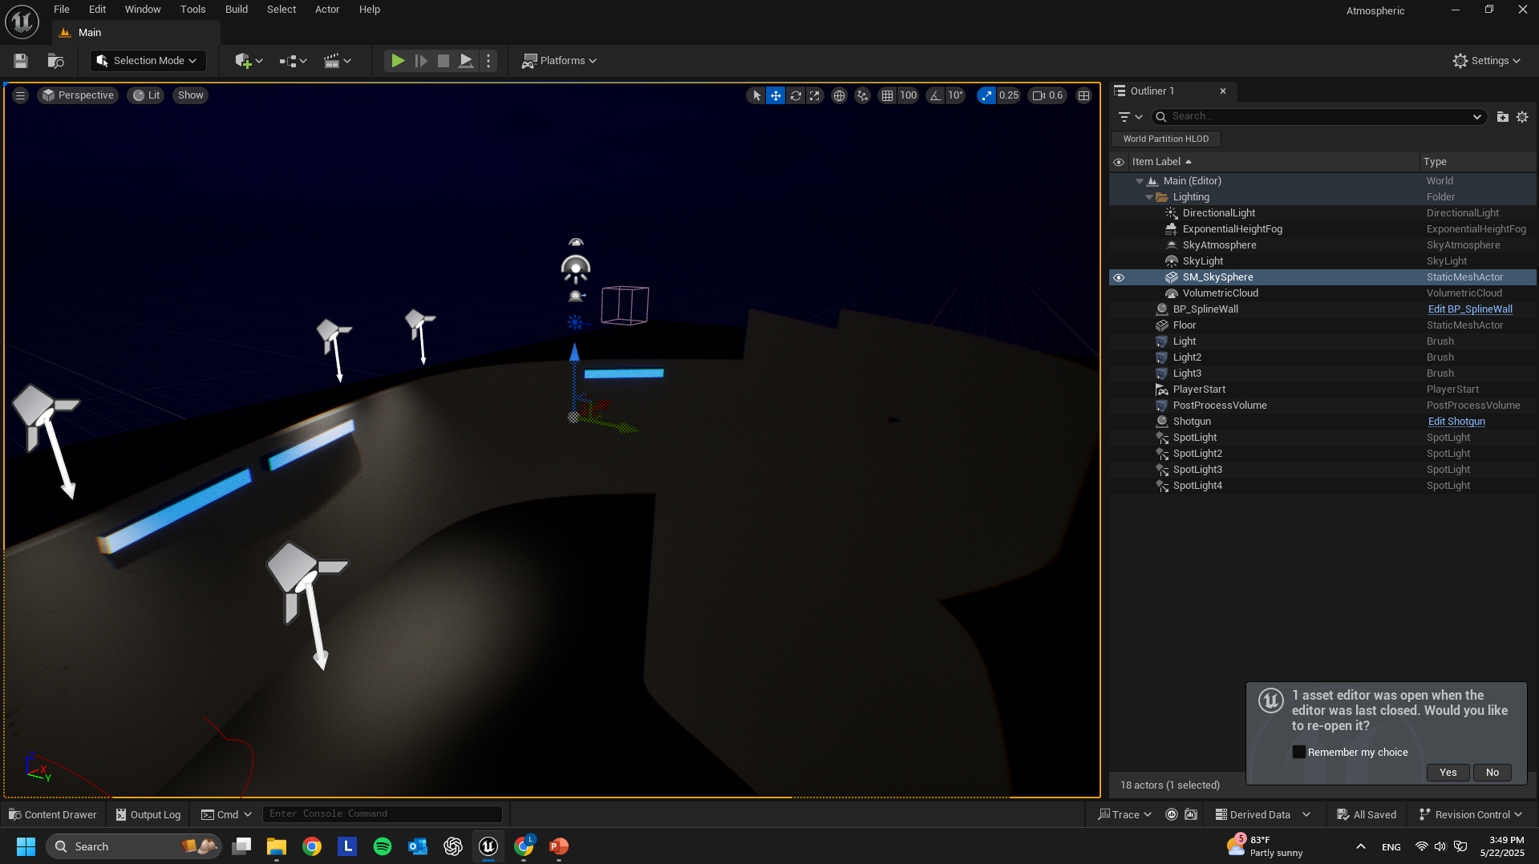This screenshot has width=1539, height=864.
Task: Open the Output Log panel
Action: pos(148,814)
